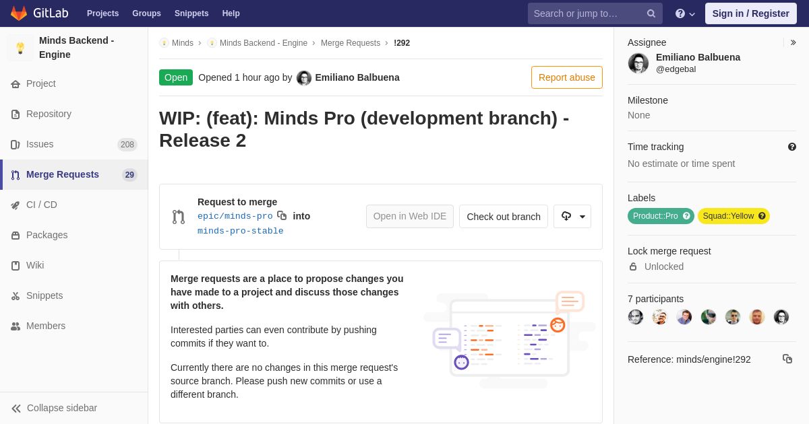Click assignee avatar in right sidebar

coord(638,63)
